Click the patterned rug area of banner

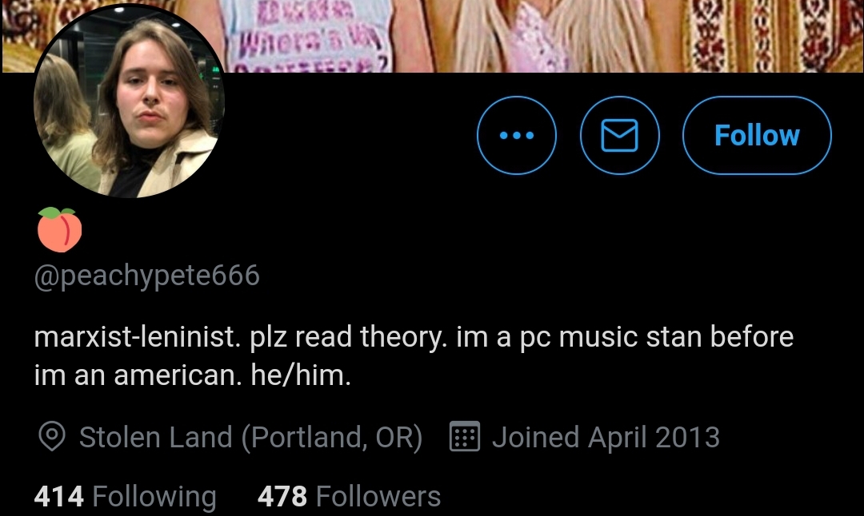[771, 36]
